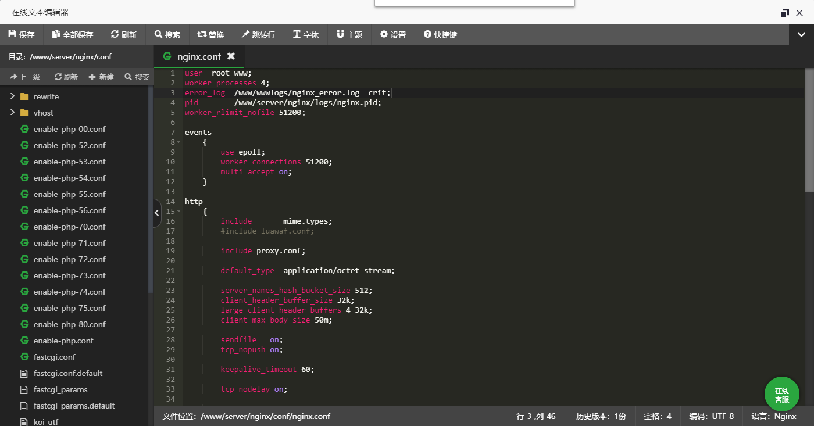Click icon next to enable-php-75.conf
The width and height of the screenshot is (814, 426).
(24, 308)
